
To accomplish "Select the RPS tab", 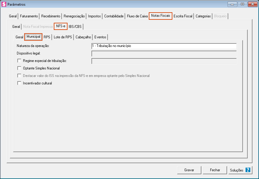I will (x=47, y=37).
